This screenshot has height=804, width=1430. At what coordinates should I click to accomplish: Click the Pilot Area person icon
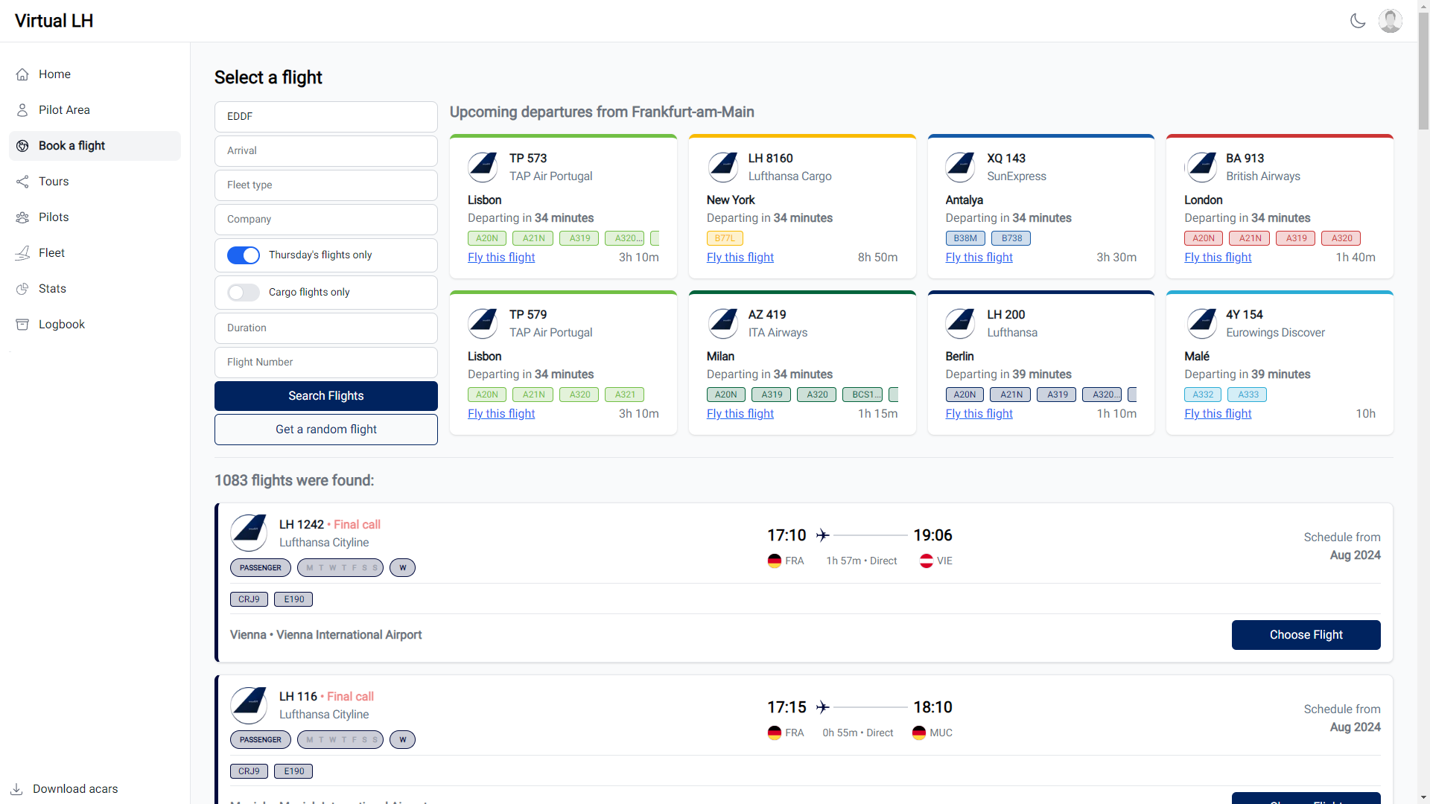coord(22,110)
